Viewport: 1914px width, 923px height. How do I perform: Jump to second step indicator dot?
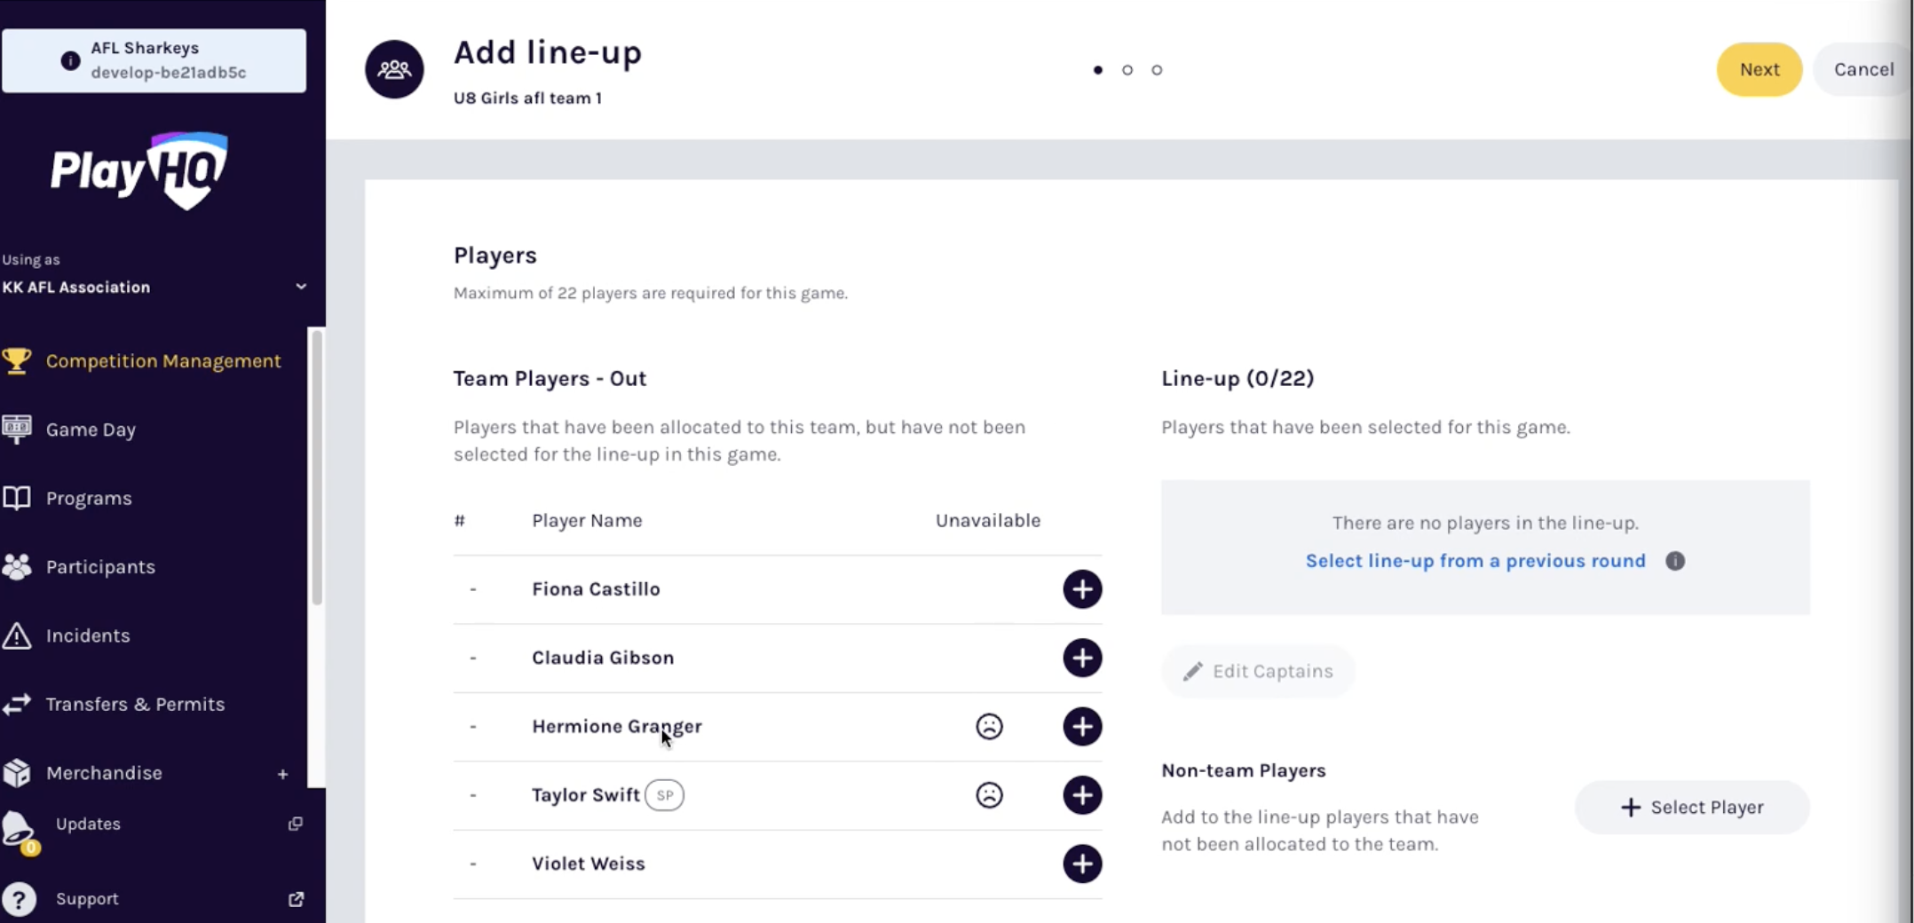1127,70
